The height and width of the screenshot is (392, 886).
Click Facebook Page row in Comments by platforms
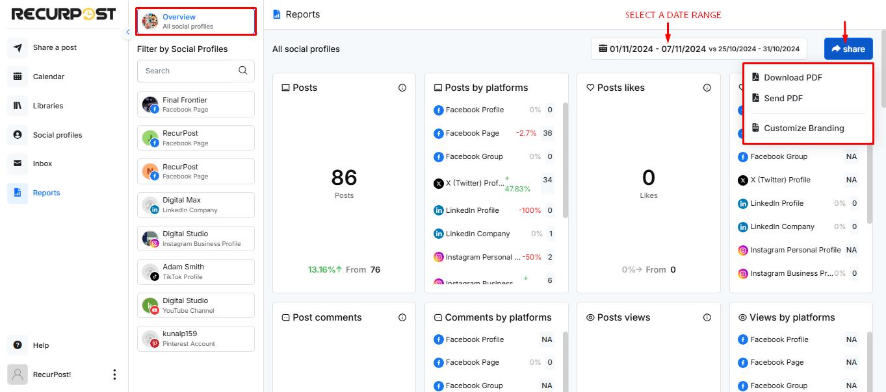point(494,362)
